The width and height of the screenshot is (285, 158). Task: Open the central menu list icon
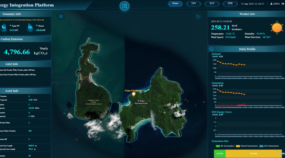(125, 6)
